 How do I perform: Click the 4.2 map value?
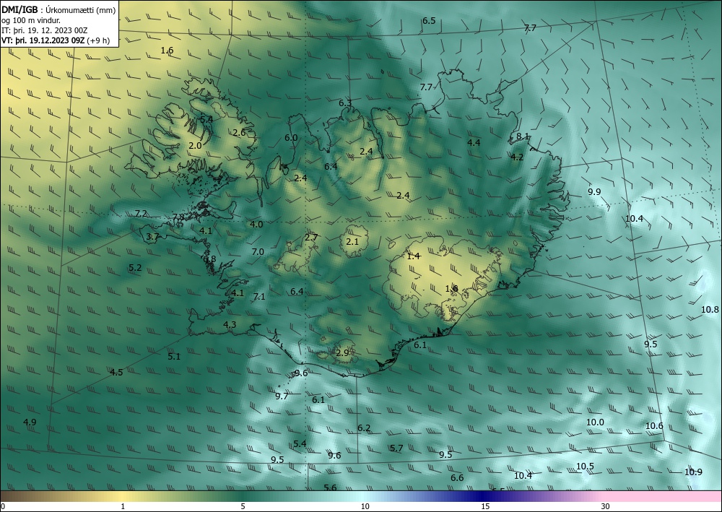tap(517, 157)
